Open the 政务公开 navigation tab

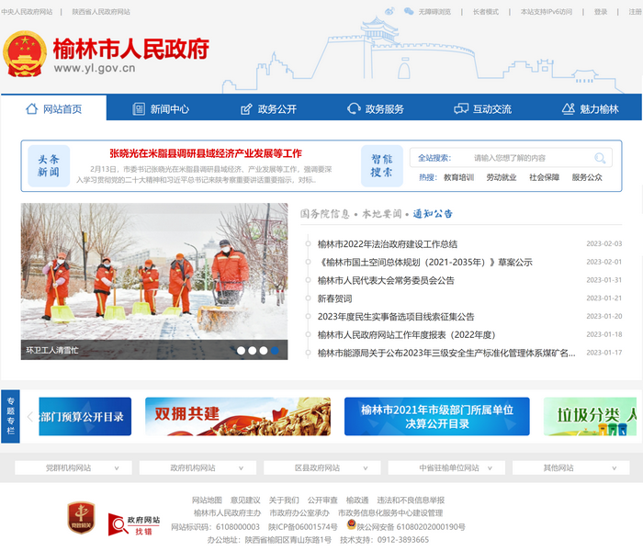click(x=268, y=108)
